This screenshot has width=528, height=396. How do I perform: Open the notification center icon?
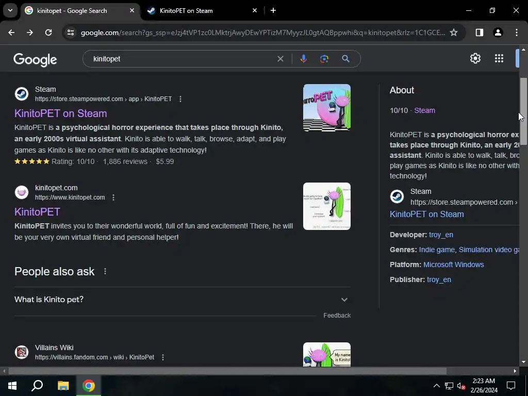click(511, 386)
